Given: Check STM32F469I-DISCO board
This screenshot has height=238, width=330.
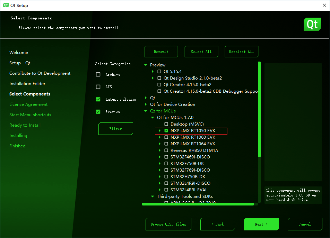Looking at the screenshot, I should click(166, 157).
